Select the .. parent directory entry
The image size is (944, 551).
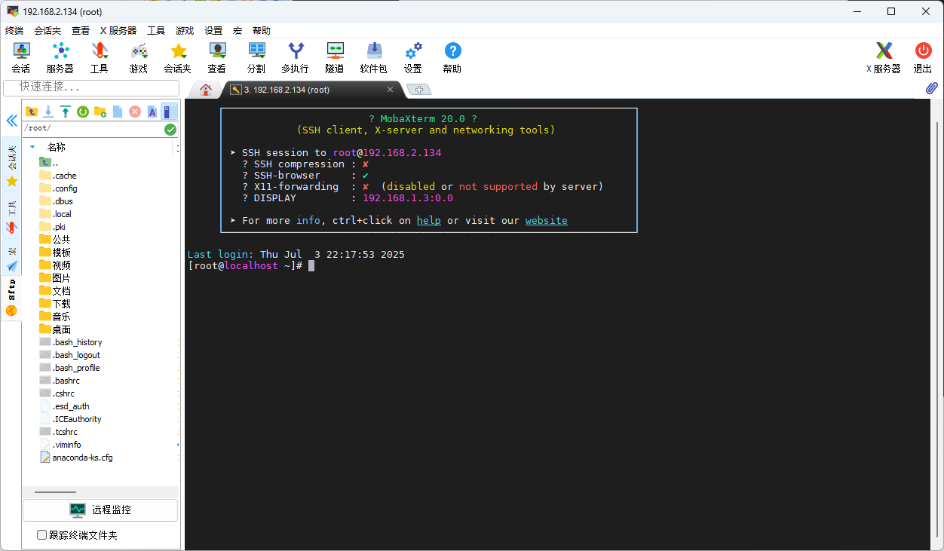[50, 163]
